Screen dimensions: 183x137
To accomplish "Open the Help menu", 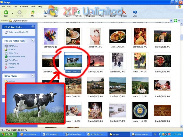I will tap(40, 7).
